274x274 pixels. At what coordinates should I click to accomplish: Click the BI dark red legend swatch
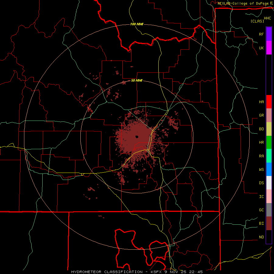click(269, 223)
